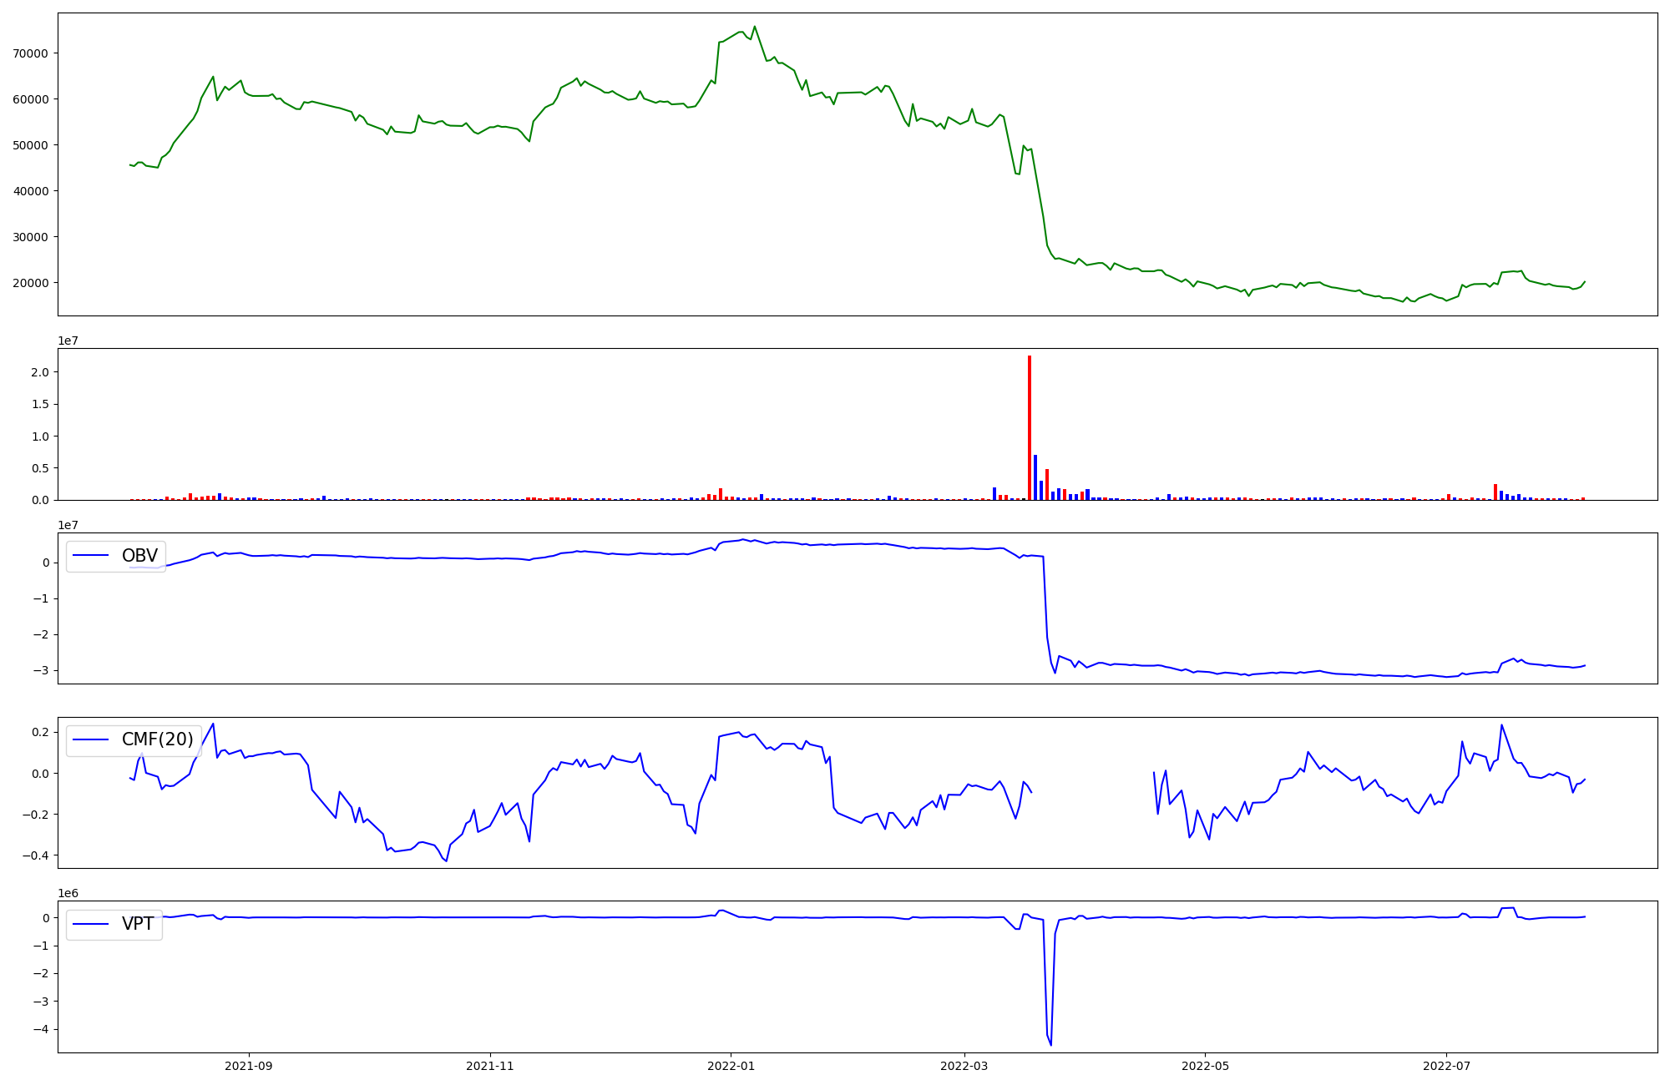1670x1085 pixels.
Task: Click the blue line sample in VPT legend
Action: (91, 924)
